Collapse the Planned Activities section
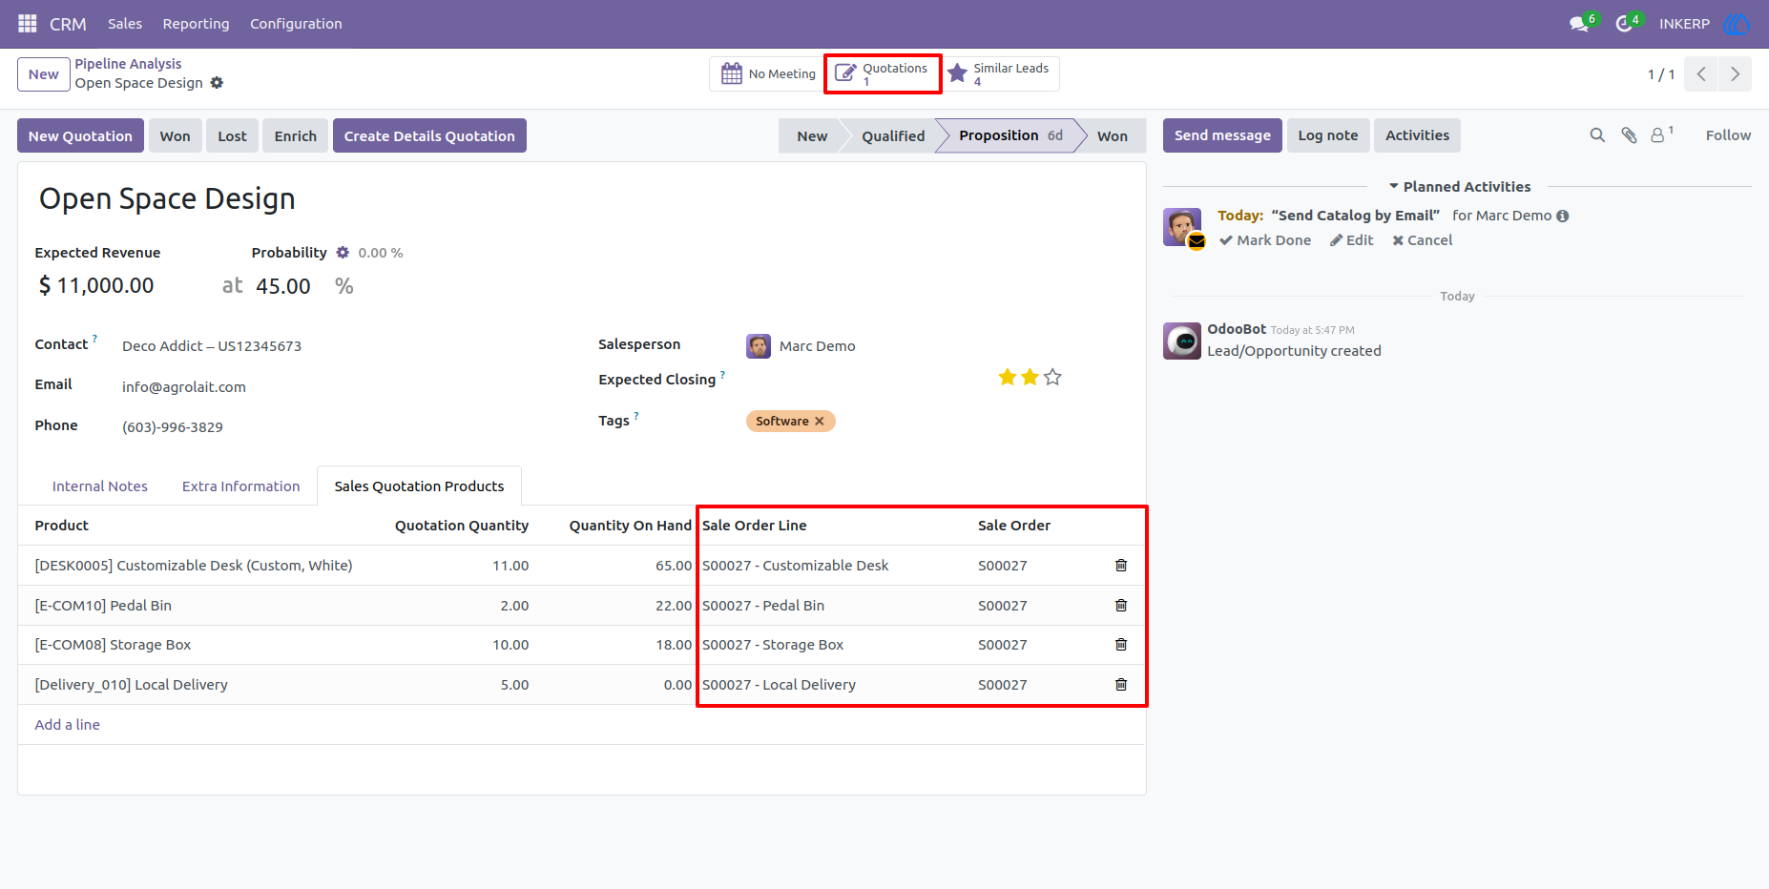1769x889 pixels. coord(1460,187)
